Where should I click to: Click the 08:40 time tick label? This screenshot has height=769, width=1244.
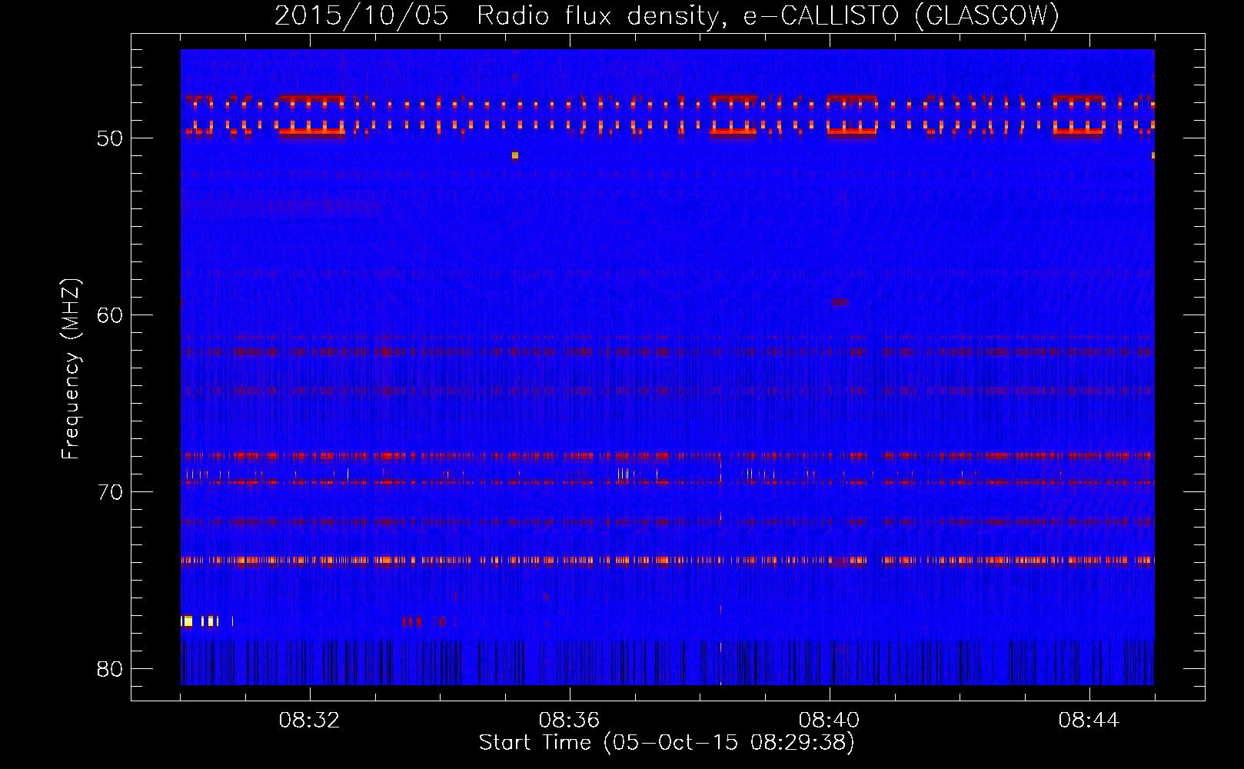(829, 721)
